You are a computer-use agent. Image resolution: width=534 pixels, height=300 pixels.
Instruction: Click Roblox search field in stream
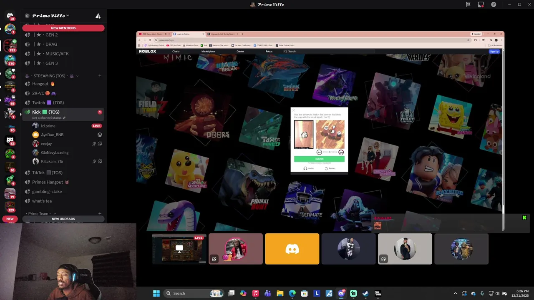(330, 51)
